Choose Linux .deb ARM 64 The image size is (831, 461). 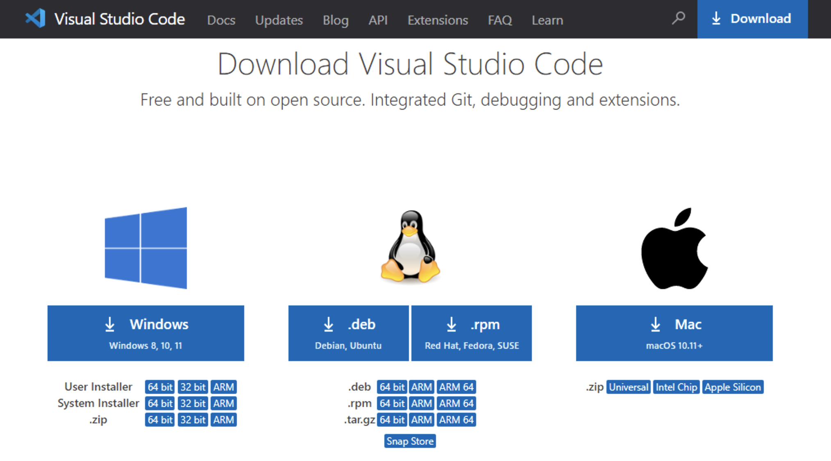click(456, 387)
